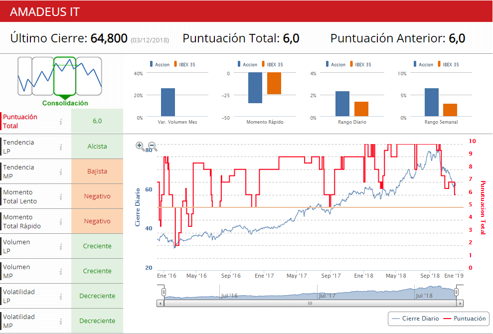Click the Decreciente value for Volatilidad LP
The width and height of the screenshot is (493, 334).
(97, 296)
